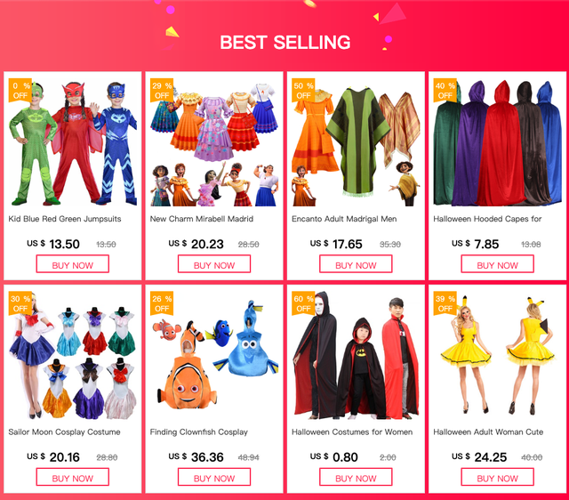Buy the Halloween Adult Woman Cute dress
This screenshot has width=569, height=500.
tap(498, 477)
